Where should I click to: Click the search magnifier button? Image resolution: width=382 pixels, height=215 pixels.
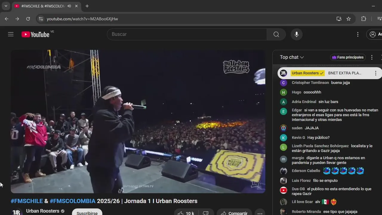[x=276, y=34]
